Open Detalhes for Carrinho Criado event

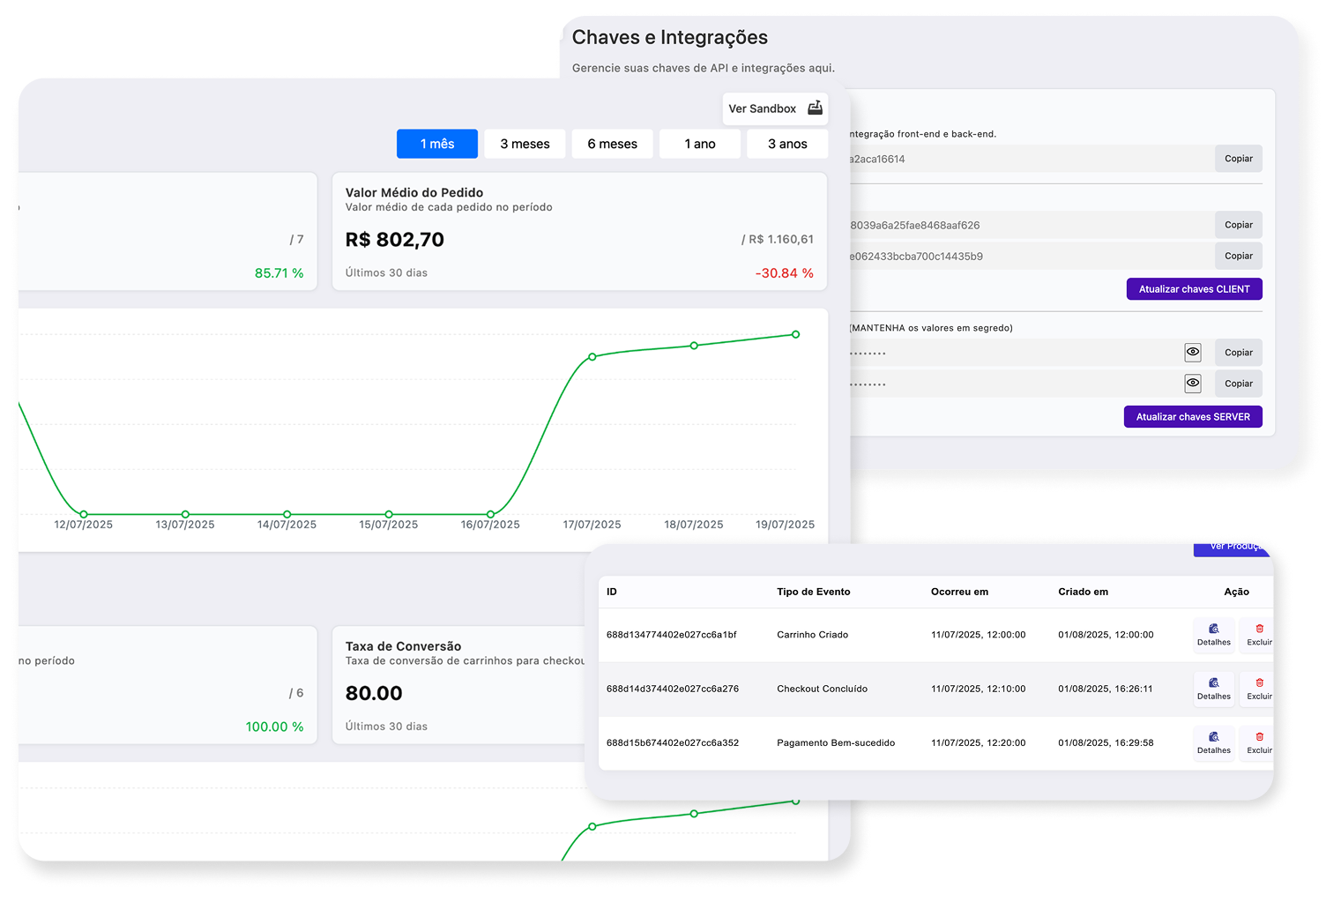pos(1213,635)
